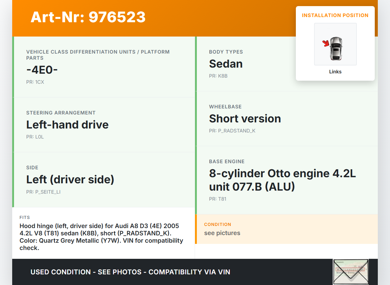Click the 'PR: L0L' code
390x285 pixels.
35,137
